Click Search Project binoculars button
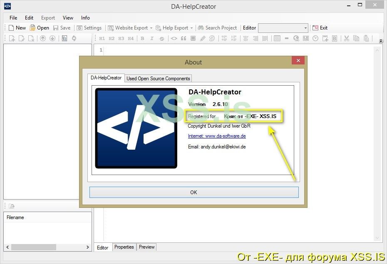Image resolution: width=387 pixels, height=264 pixels. (x=218, y=28)
